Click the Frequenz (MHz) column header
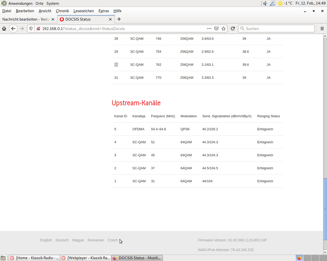327x261 pixels. pos(163,116)
